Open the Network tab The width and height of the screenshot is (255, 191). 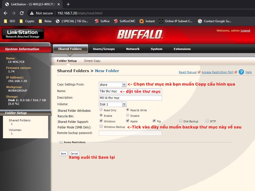pyautogui.click(x=133, y=49)
